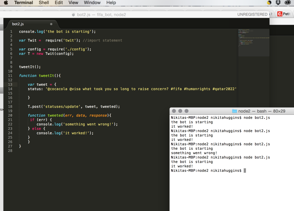Screen dimensions: 294x211
Task: Click the 'var tweet = {' line
Action: (x=42, y=85)
